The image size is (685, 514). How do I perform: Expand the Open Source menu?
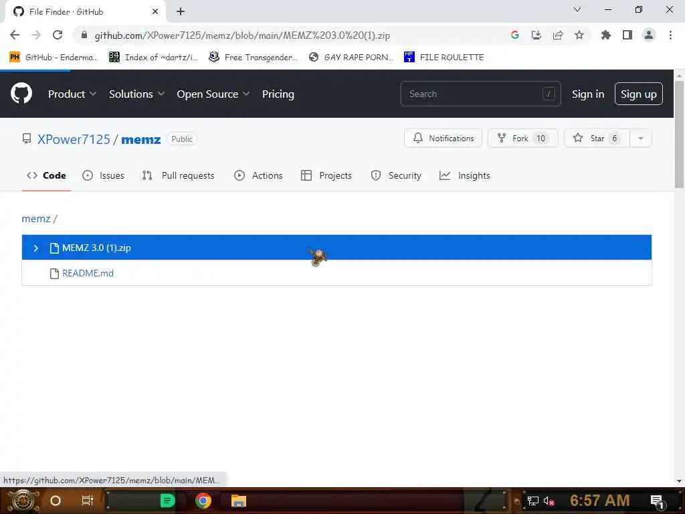click(x=213, y=94)
